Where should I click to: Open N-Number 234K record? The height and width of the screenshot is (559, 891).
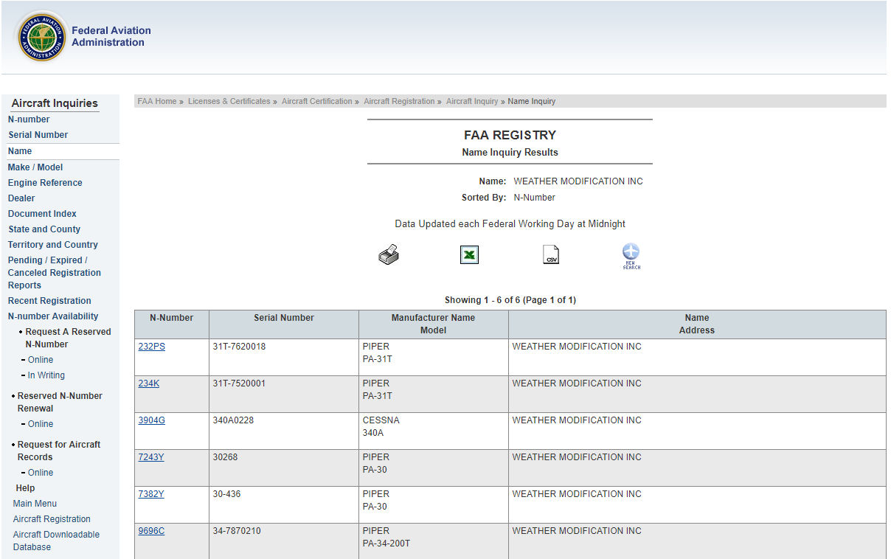click(x=149, y=383)
